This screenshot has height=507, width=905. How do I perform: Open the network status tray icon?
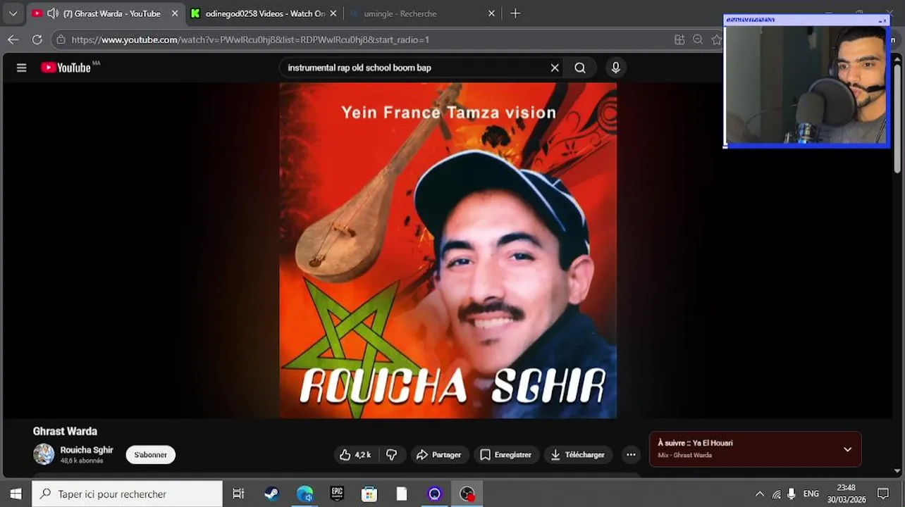tap(776, 494)
